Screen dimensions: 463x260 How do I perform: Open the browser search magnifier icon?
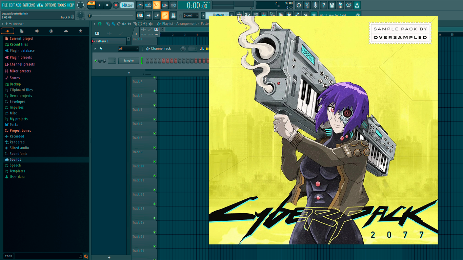tap(86, 256)
